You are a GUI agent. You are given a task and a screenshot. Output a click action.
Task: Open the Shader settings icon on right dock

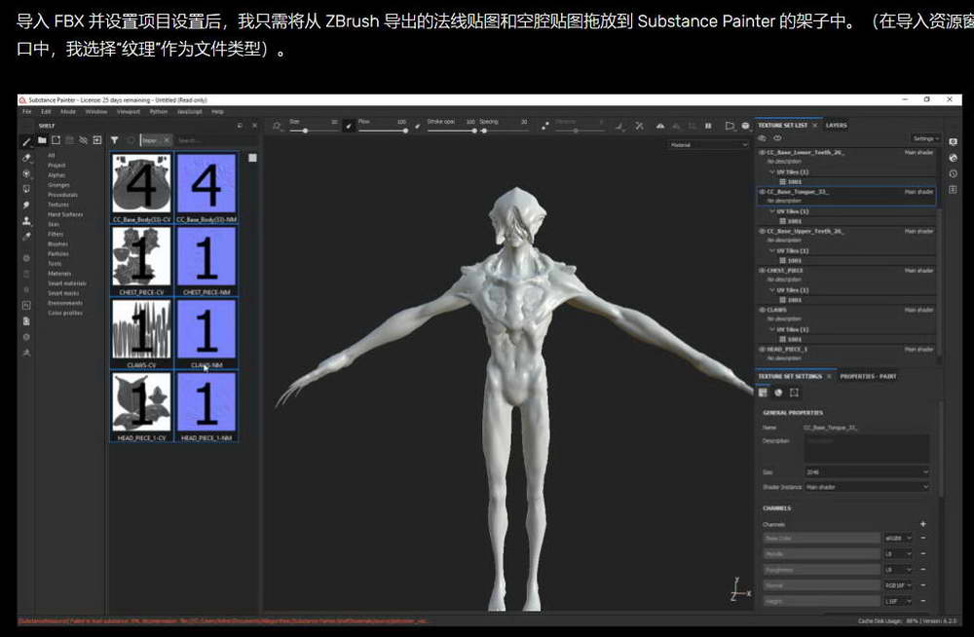953,158
